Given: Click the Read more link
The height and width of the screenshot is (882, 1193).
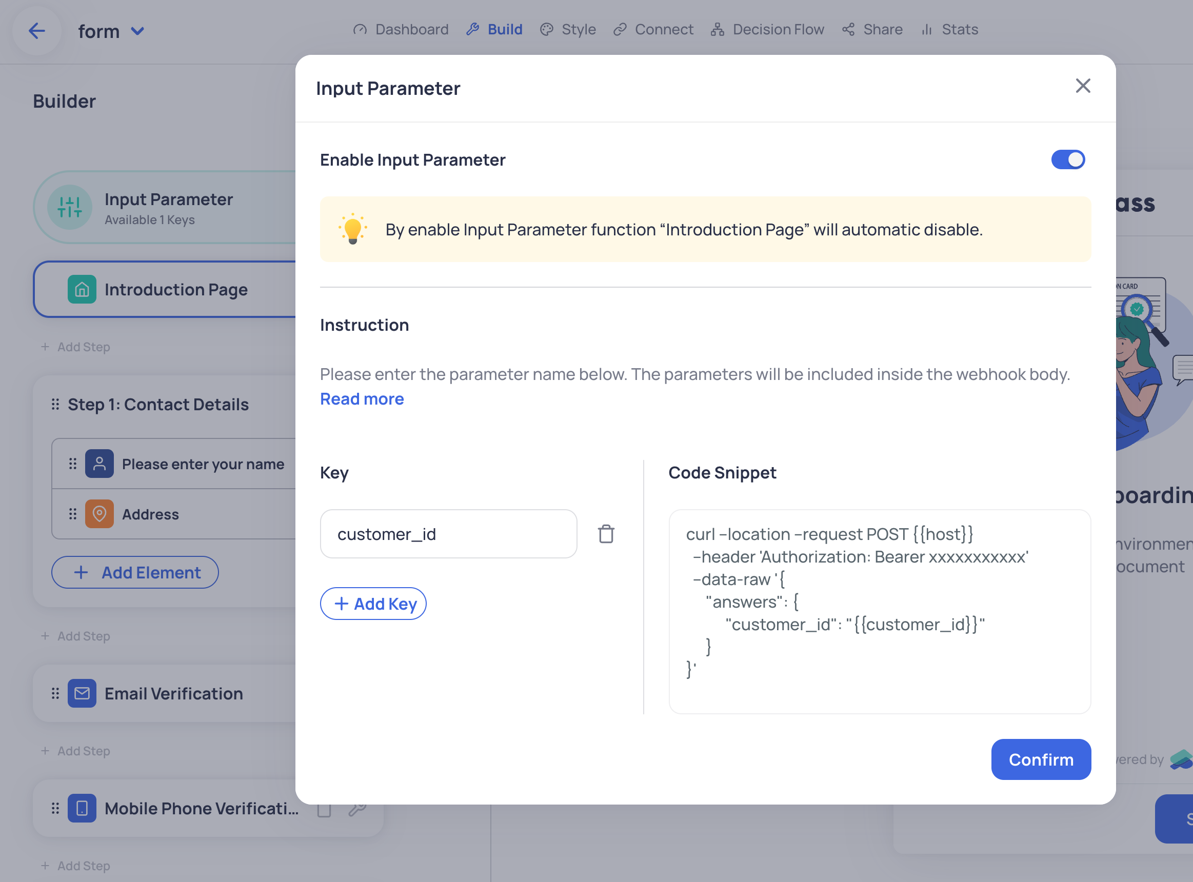Looking at the screenshot, I should tap(362, 398).
